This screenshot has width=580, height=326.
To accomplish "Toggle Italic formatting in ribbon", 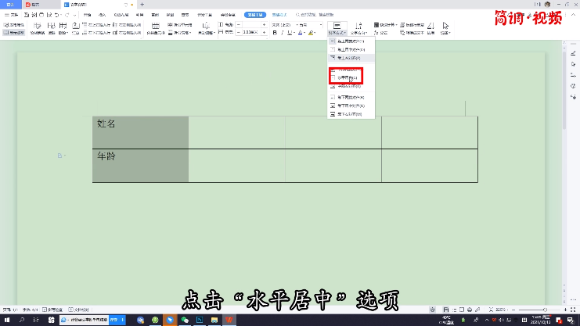I will click(x=282, y=34).
